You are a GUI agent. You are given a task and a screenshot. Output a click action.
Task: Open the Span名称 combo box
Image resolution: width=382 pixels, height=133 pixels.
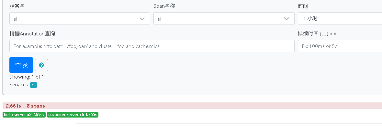219,19
